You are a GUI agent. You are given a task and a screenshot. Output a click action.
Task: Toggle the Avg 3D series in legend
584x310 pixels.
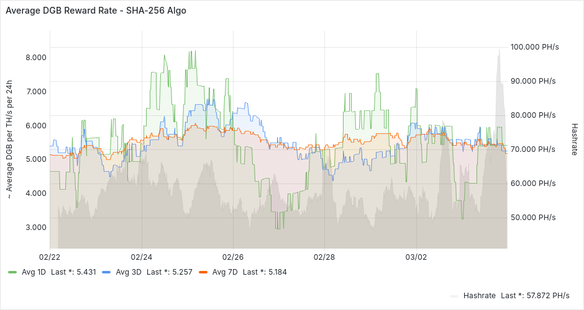[129, 272]
